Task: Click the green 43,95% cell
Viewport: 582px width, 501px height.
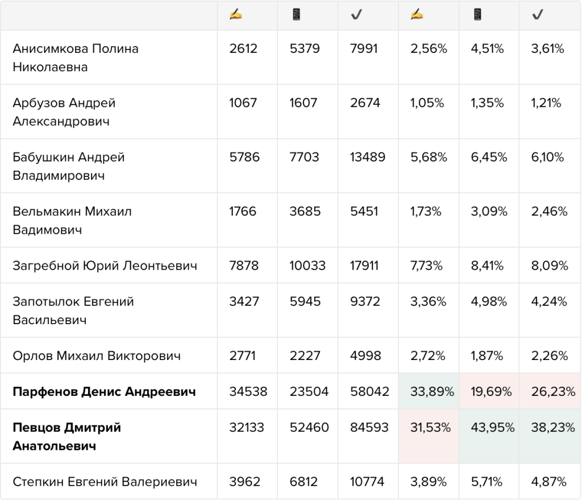Action: pos(489,436)
